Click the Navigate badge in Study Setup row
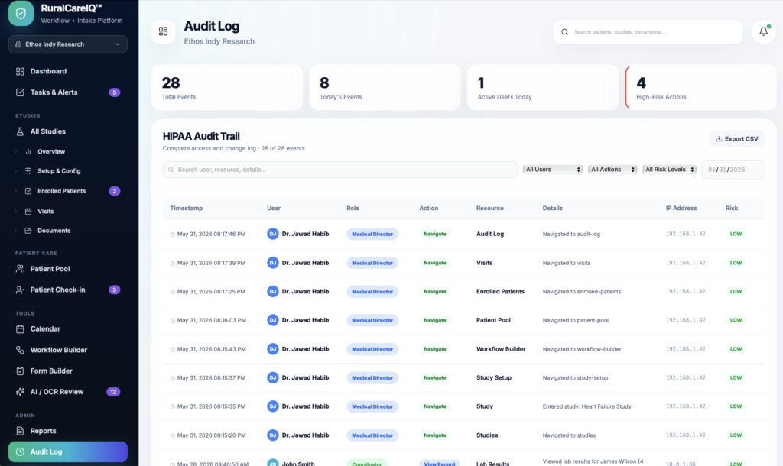This screenshot has width=783, height=466. [435, 378]
